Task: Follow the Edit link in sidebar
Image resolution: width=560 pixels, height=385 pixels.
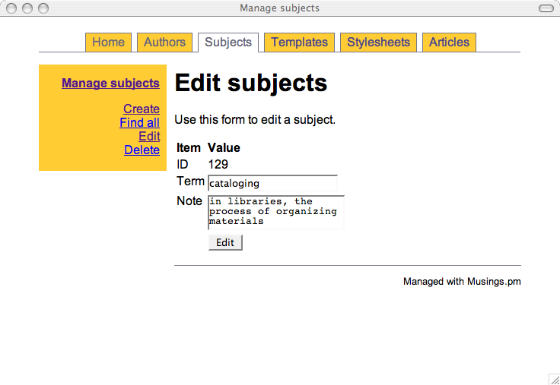Action: point(149,137)
